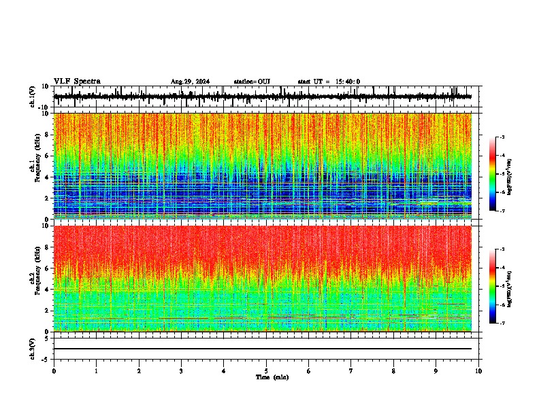
Task: Click the "-7" label on the ch.2 color scale
Action: click(502, 323)
